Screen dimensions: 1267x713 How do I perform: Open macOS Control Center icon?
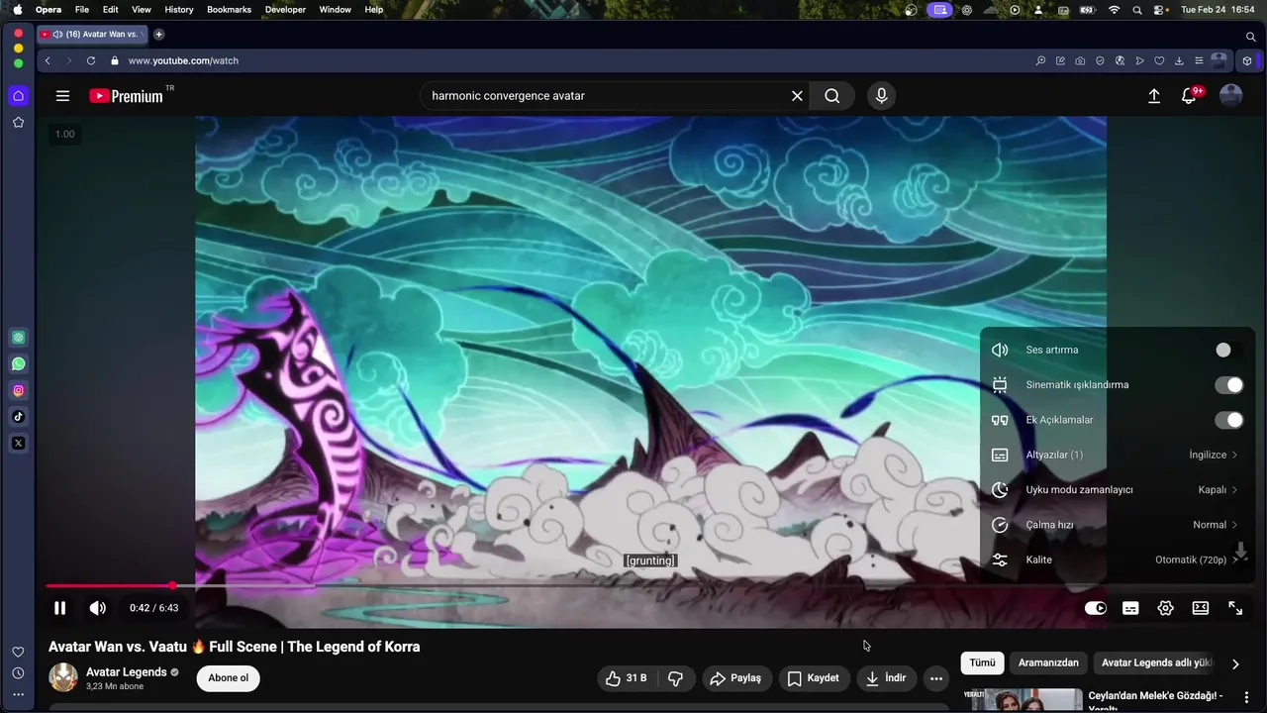point(1160,10)
